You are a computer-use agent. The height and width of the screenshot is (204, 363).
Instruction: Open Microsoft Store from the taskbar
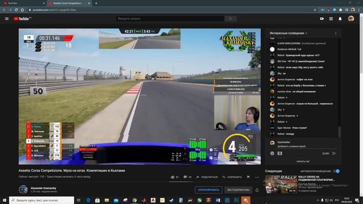click(x=98, y=200)
